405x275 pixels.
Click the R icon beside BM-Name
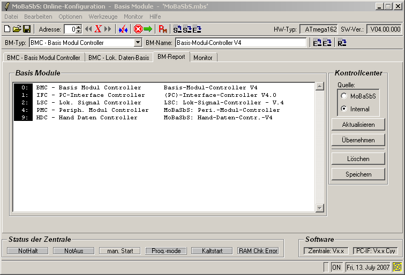(342, 43)
